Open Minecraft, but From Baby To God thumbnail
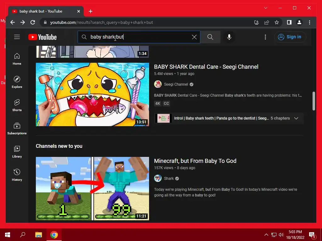The height and width of the screenshot is (241, 322). 92,189
